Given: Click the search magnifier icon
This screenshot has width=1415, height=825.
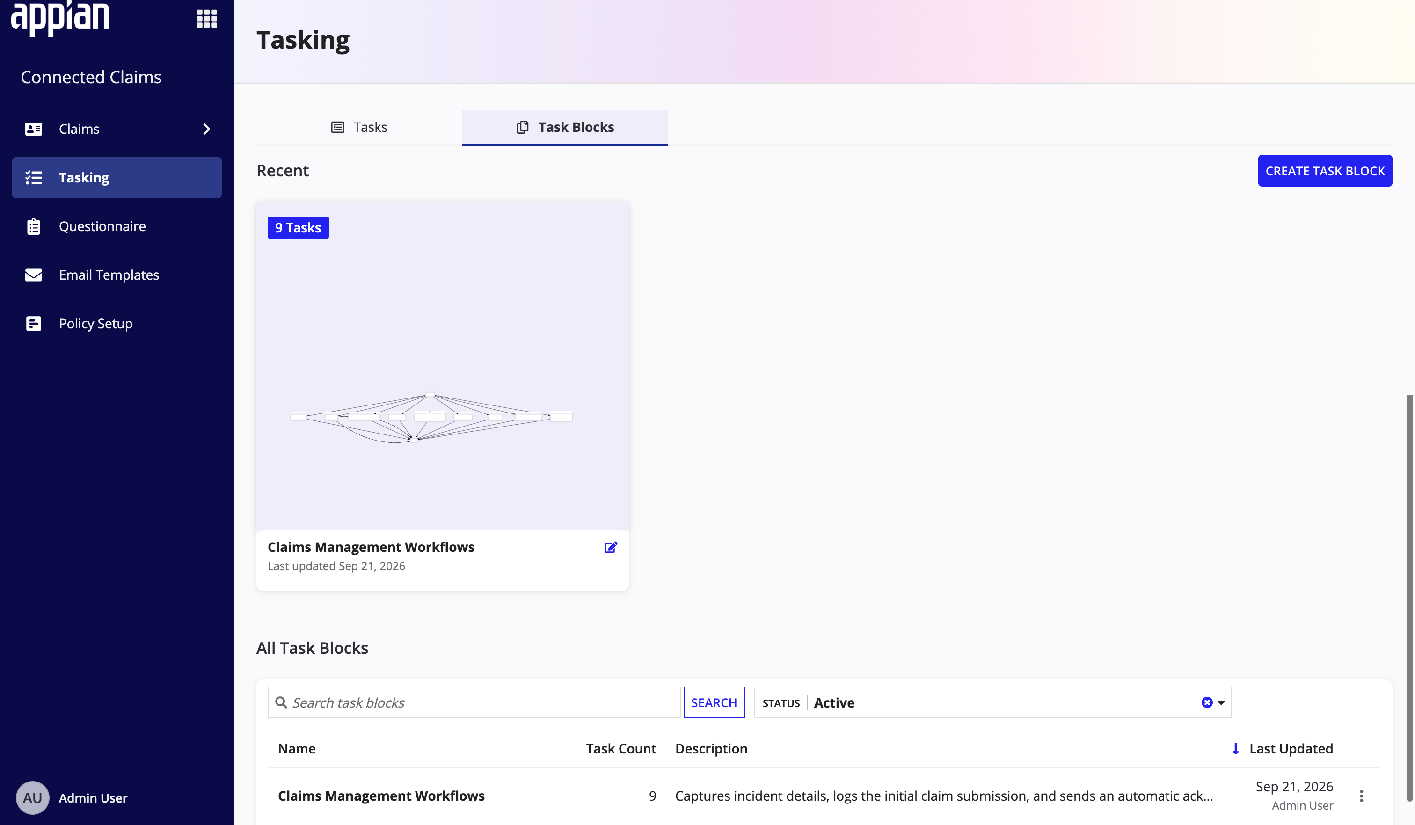Looking at the screenshot, I should (x=281, y=702).
